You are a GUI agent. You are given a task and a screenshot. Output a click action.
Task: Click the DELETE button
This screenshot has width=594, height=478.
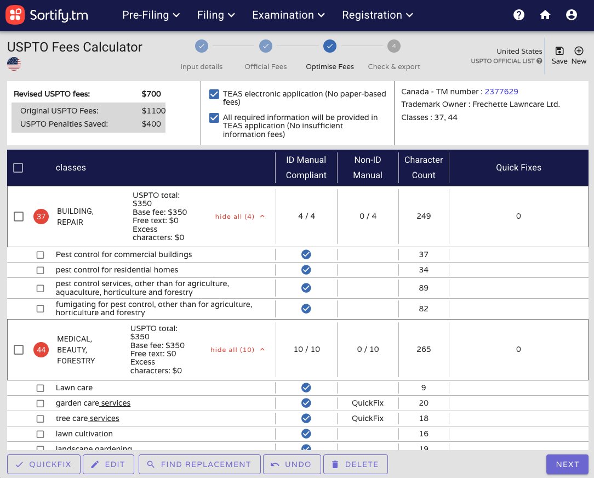pyautogui.click(x=355, y=464)
